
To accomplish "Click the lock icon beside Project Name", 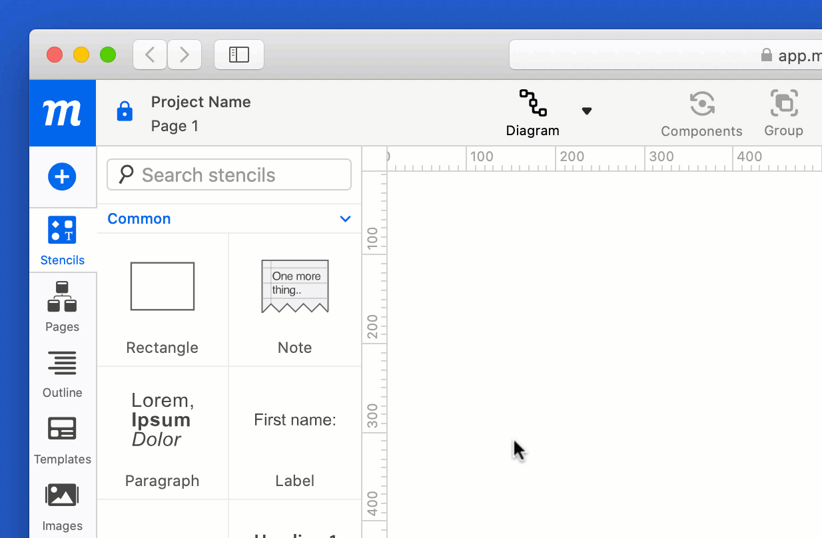I will pyautogui.click(x=125, y=112).
